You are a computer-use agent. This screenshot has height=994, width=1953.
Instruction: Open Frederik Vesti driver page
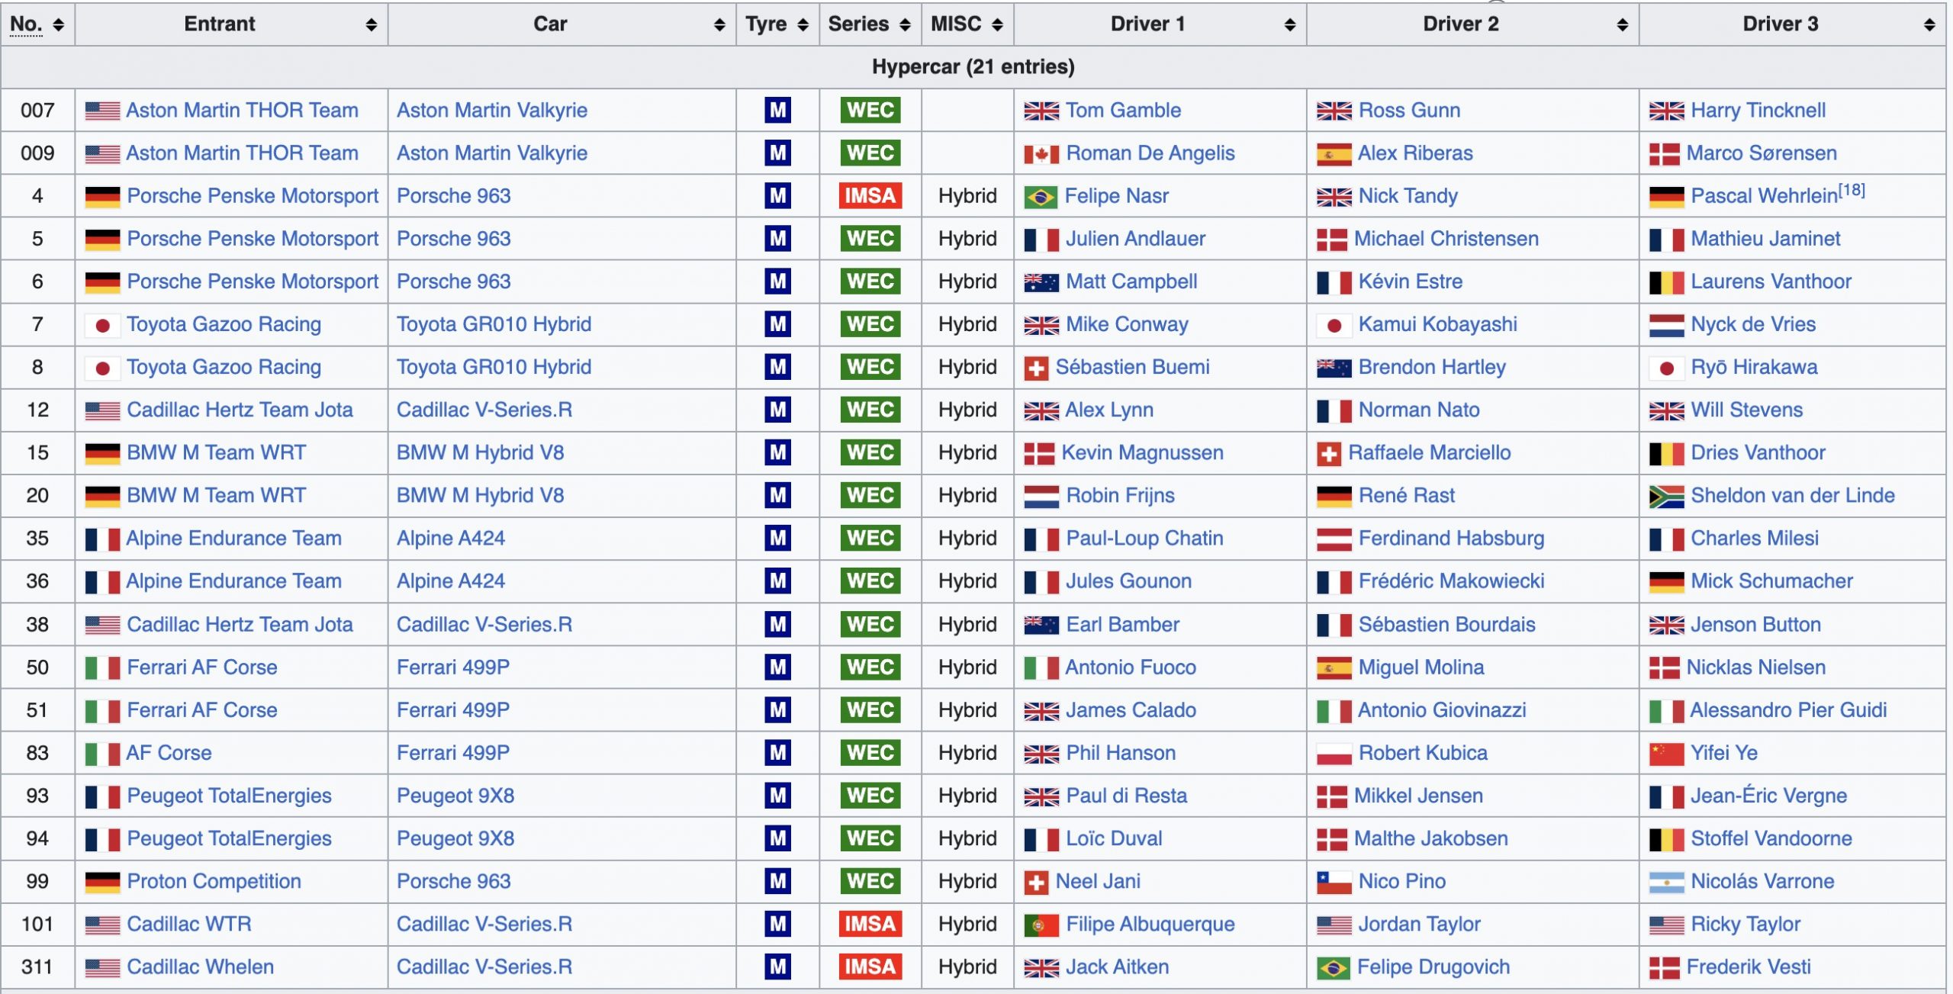coord(1749,967)
